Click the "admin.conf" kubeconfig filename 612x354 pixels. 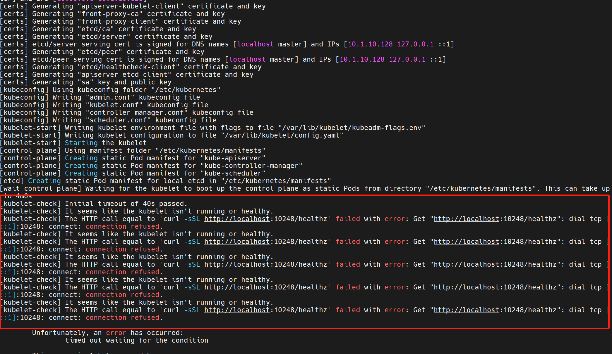coord(110,97)
